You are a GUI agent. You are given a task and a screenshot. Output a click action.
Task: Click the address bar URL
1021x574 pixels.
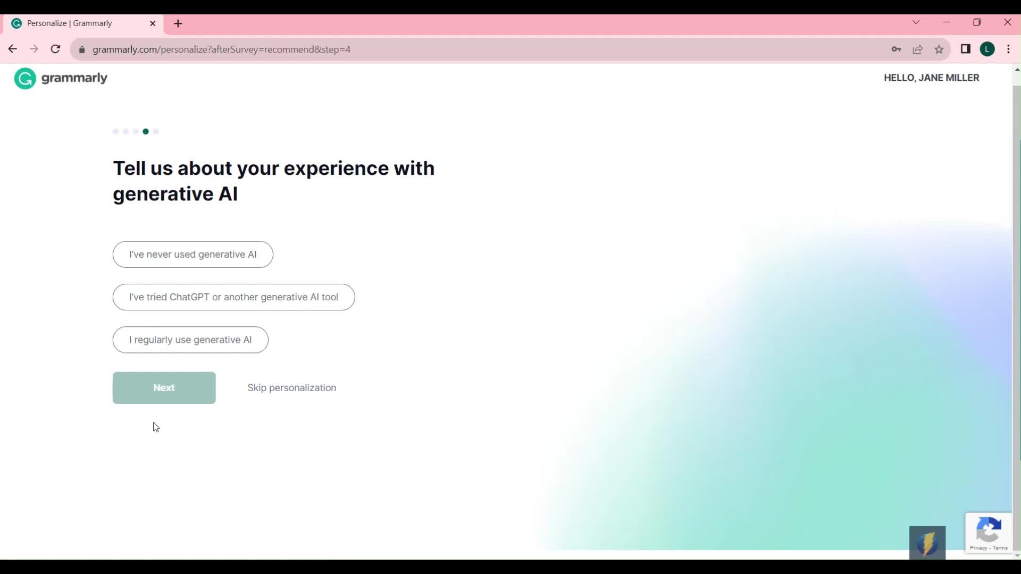(221, 49)
